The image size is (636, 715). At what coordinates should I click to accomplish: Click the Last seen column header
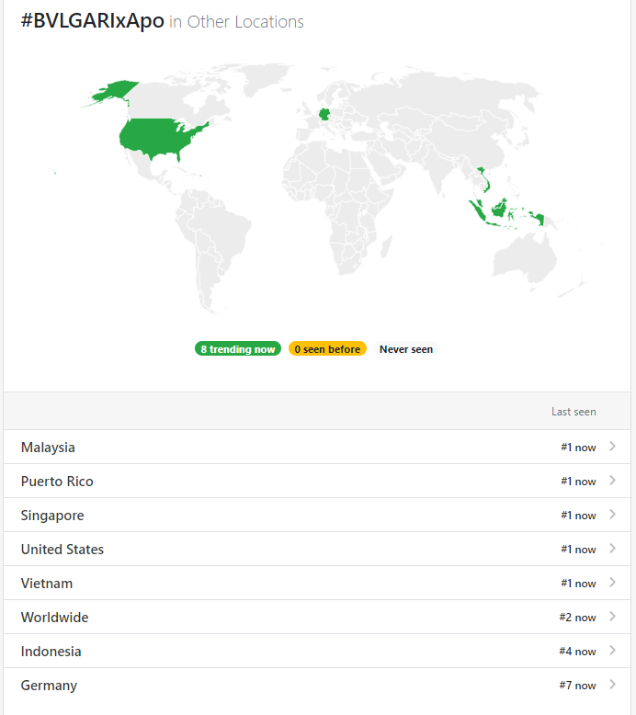point(574,412)
